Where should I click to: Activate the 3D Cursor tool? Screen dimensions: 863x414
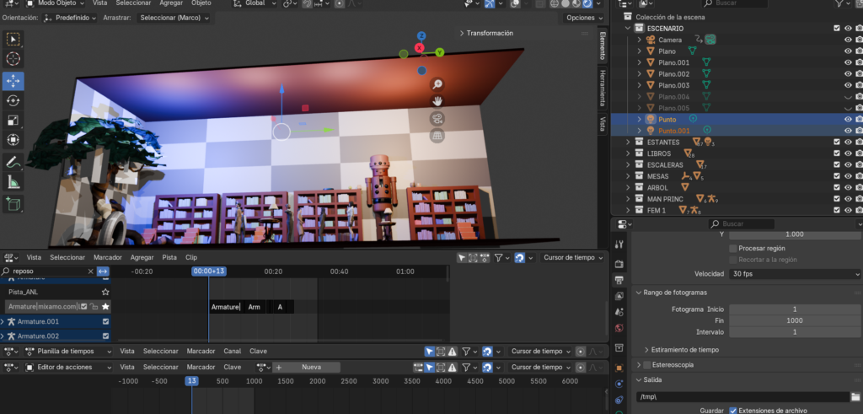(13, 59)
